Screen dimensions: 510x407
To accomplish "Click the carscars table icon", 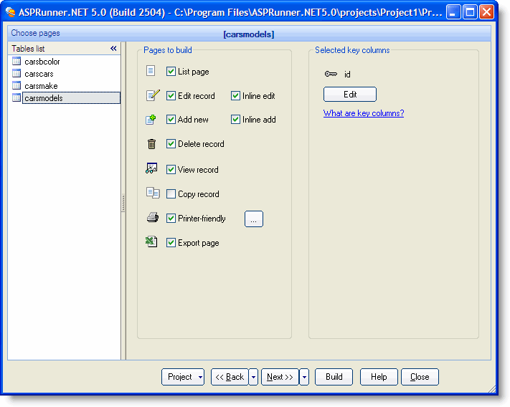I will [x=16, y=73].
